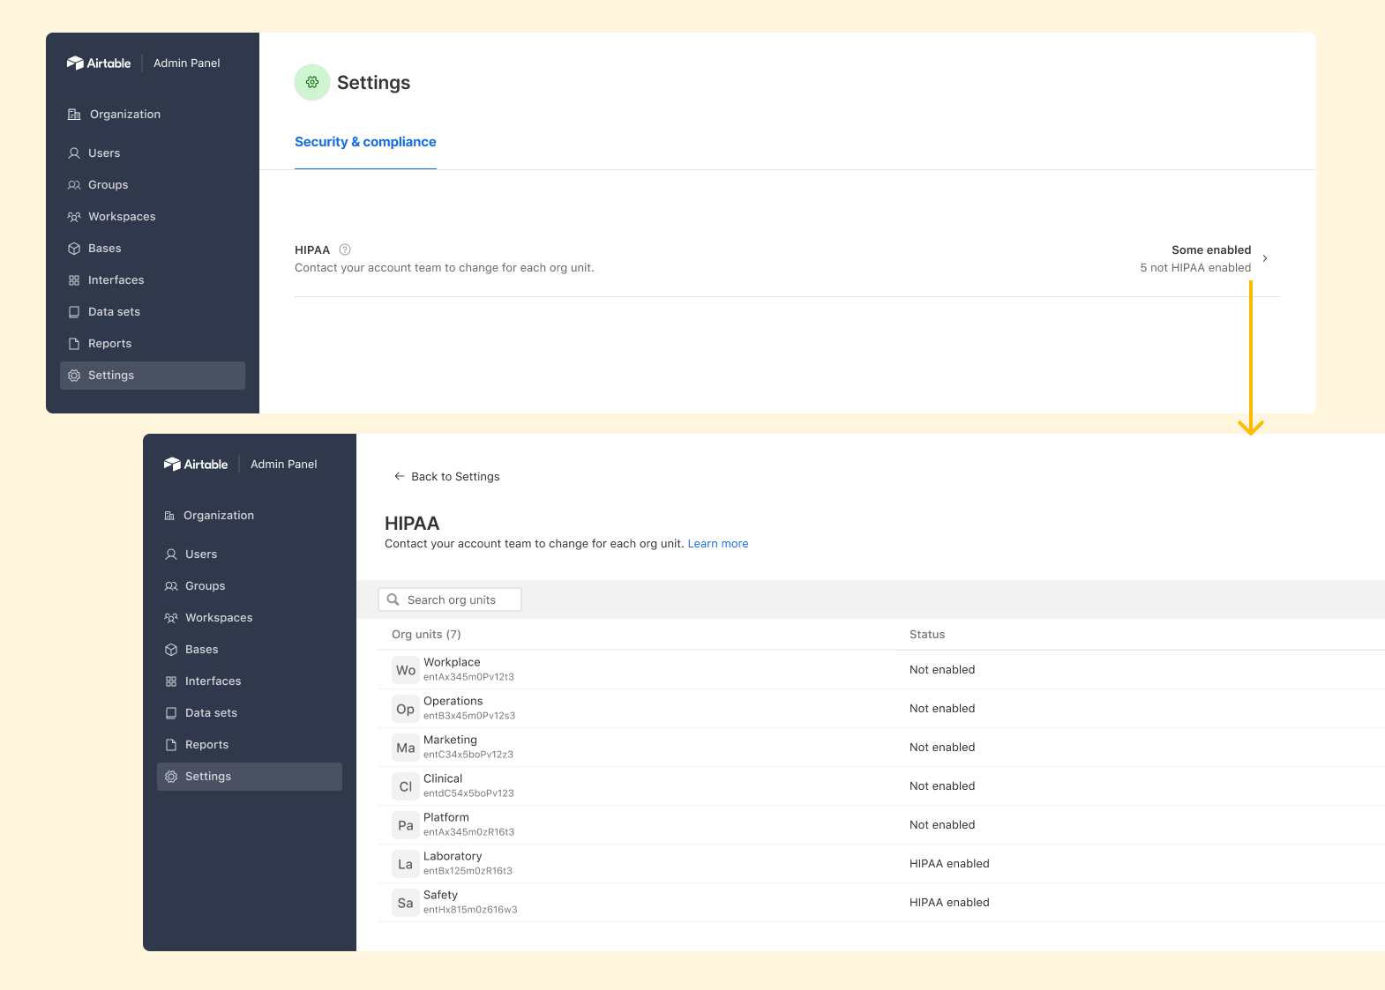Open Workspaces label in lower sidebar

219,618
